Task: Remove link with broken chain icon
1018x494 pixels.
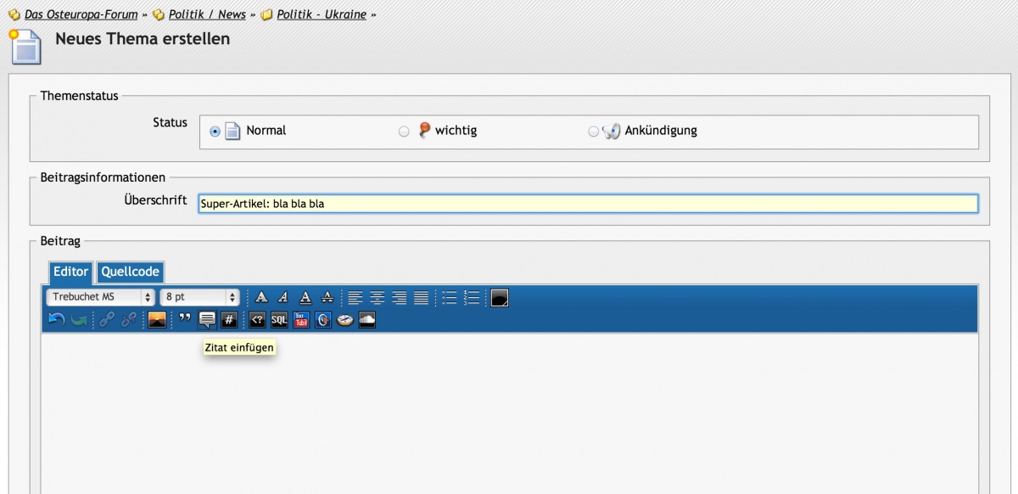Action: pos(129,320)
